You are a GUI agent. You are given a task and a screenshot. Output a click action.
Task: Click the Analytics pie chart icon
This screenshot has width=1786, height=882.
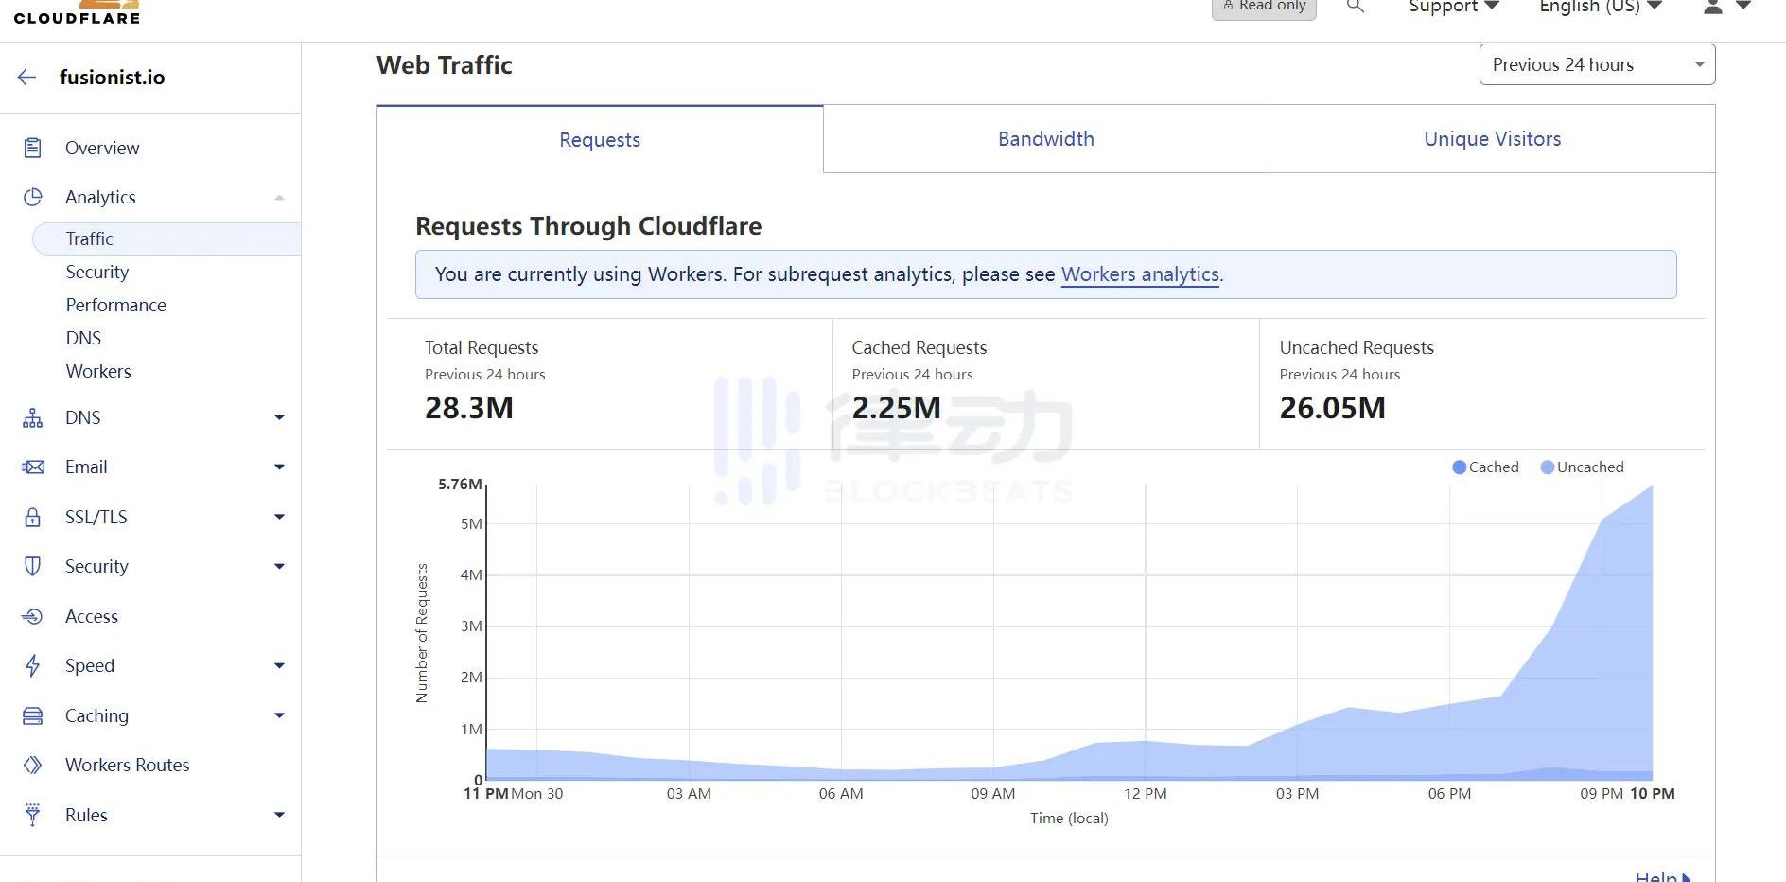tap(33, 197)
